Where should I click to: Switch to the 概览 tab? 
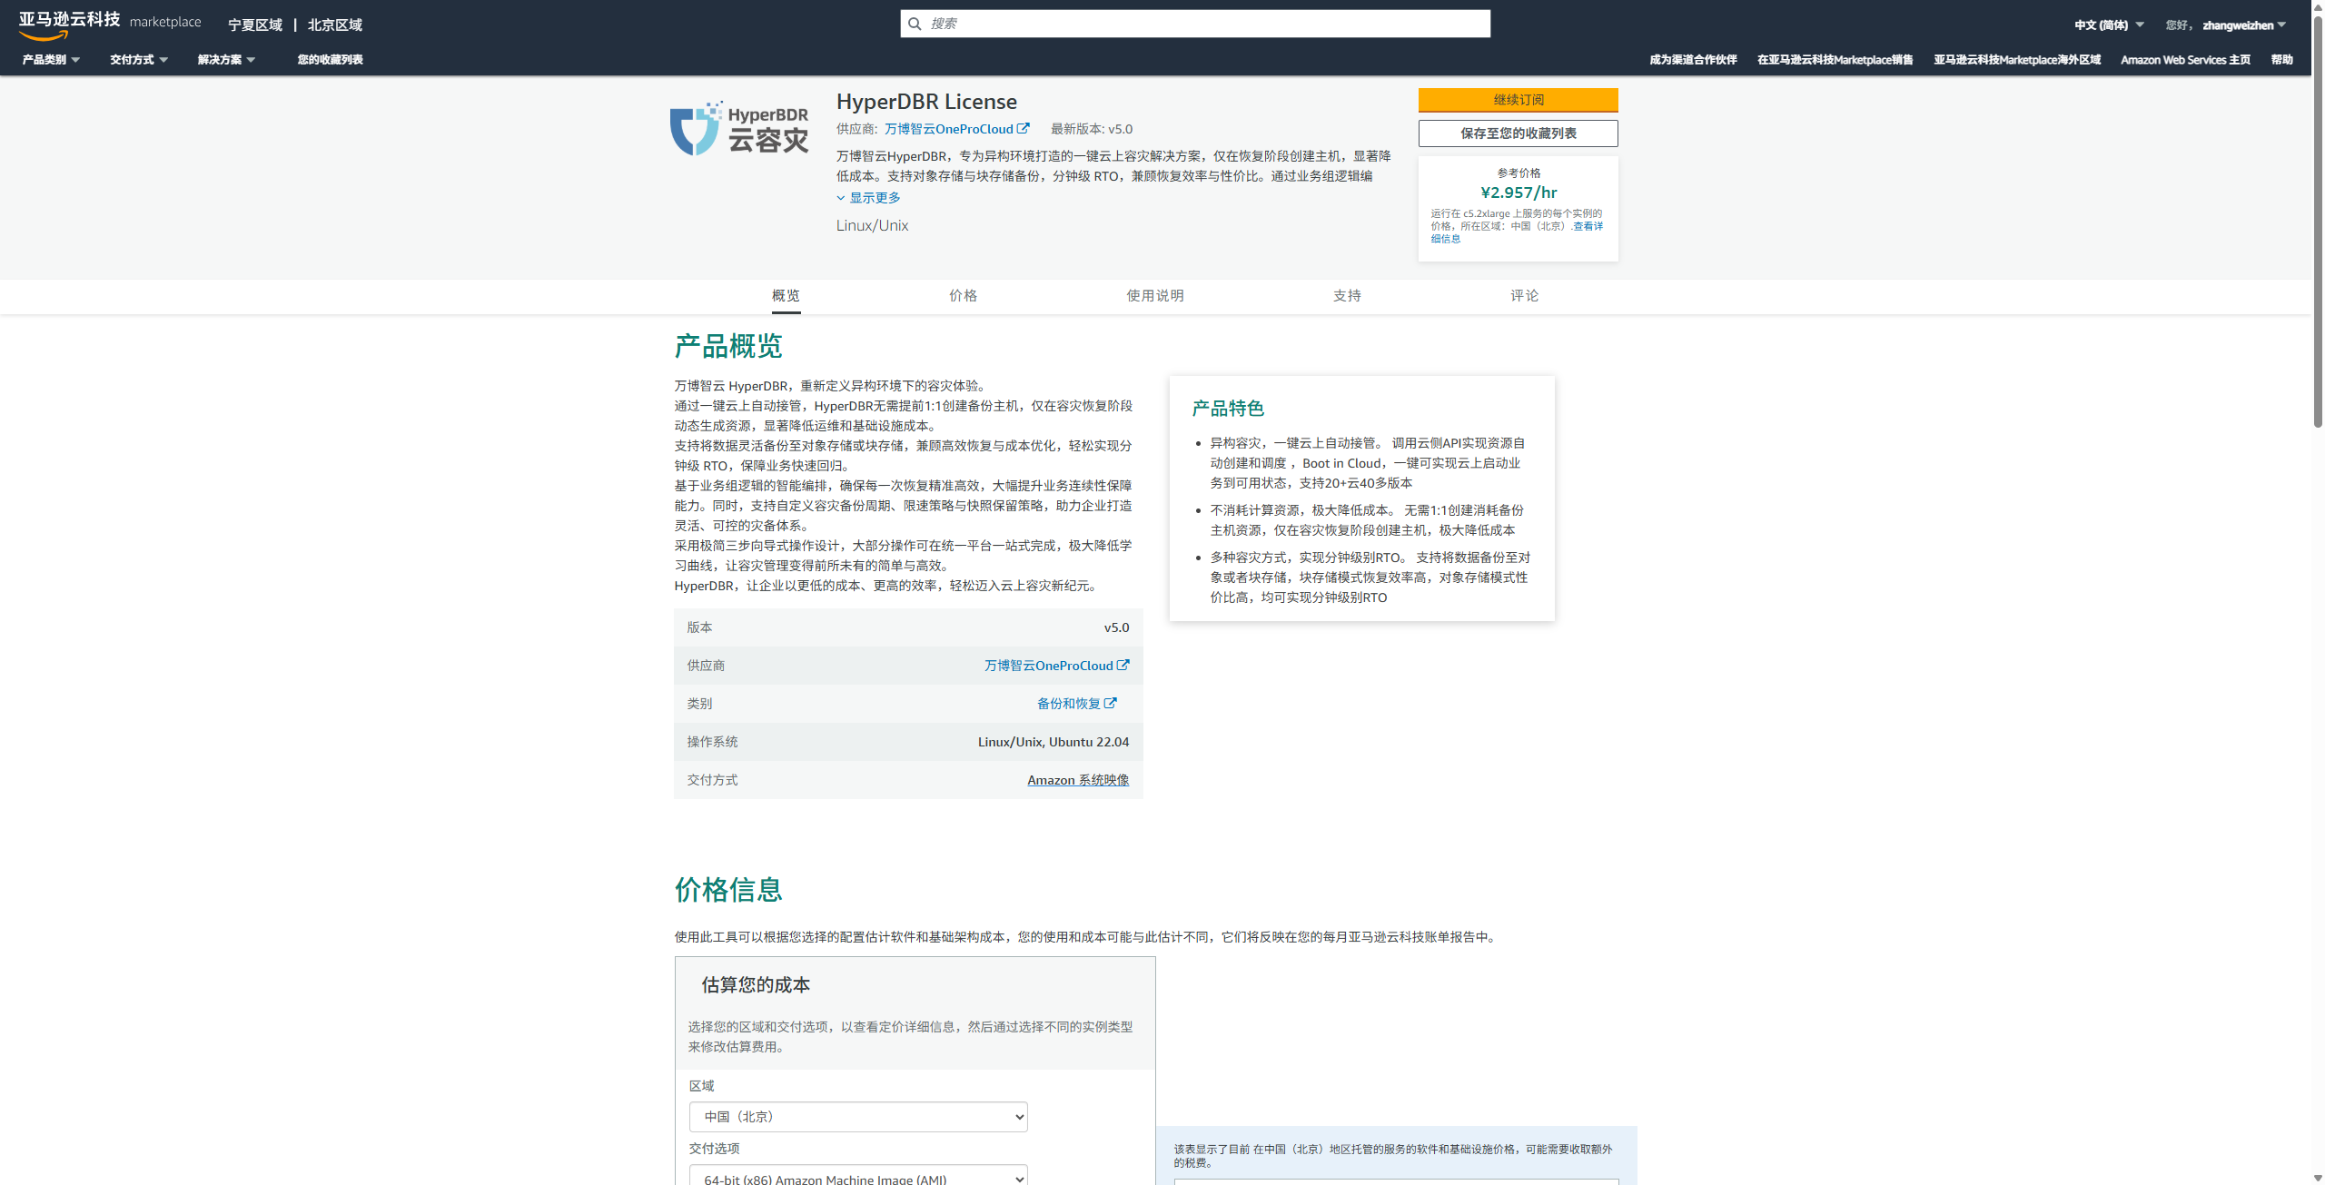[786, 295]
